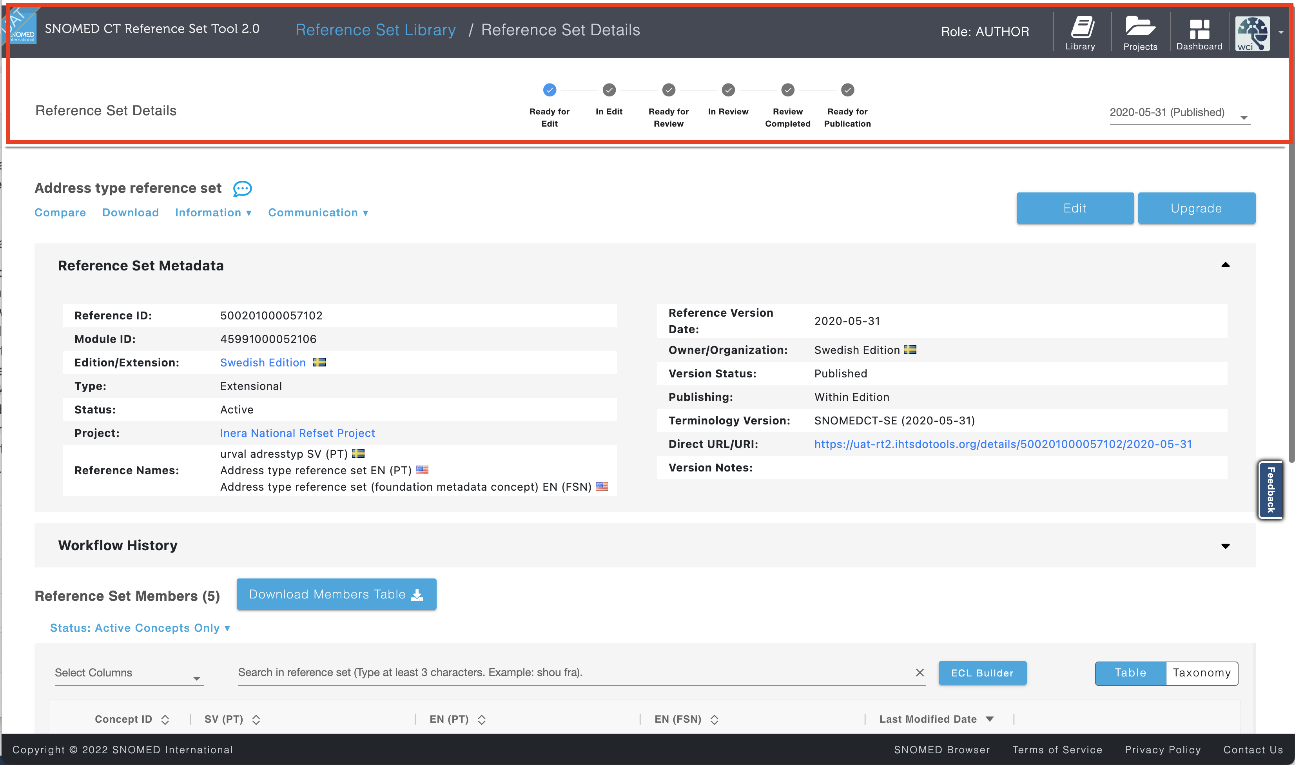Image resolution: width=1295 pixels, height=765 pixels.
Task: Open the Library icon in header
Action: point(1081,33)
